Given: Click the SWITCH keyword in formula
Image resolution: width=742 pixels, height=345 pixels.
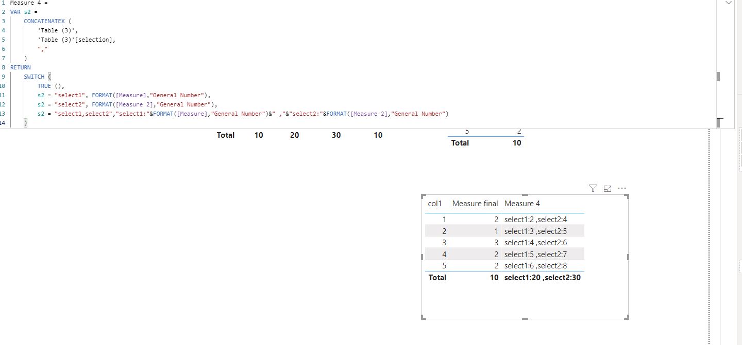Looking at the screenshot, I should point(34,77).
